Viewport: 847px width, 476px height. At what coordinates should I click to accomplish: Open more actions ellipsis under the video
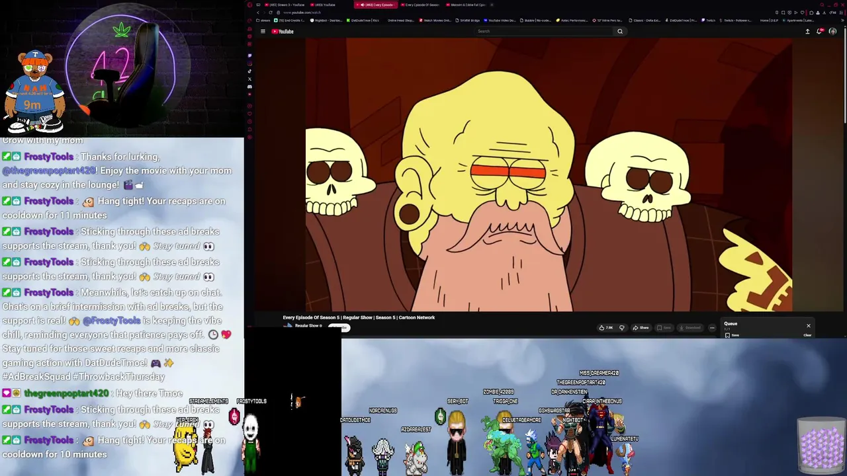[x=712, y=328]
